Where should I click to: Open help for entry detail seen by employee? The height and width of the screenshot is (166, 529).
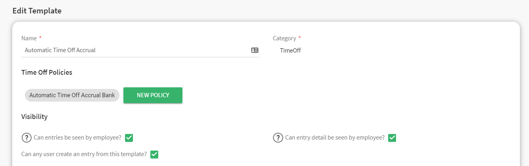(x=278, y=138)
